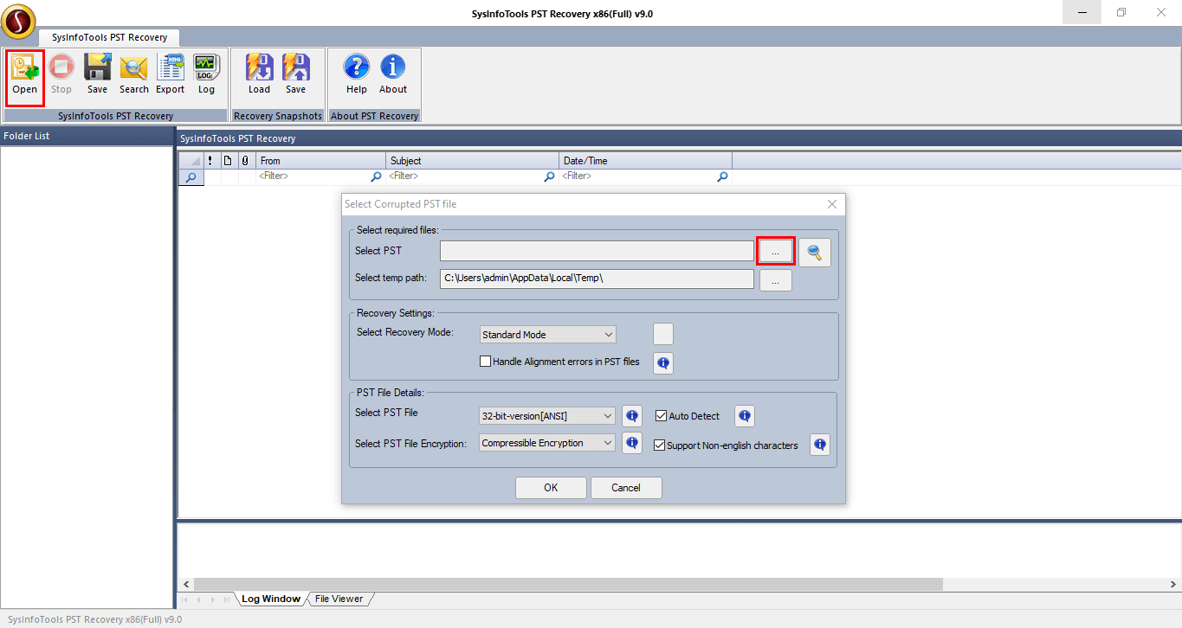Click the info icon next to the Encryption dropdown
Screen dimensions: 1182x628
click(x=632, y=443)
